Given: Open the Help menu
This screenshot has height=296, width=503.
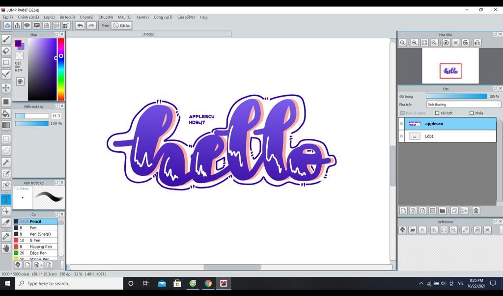Looking at the screenshot, I should pyautogui.click(x=203, y=17).
